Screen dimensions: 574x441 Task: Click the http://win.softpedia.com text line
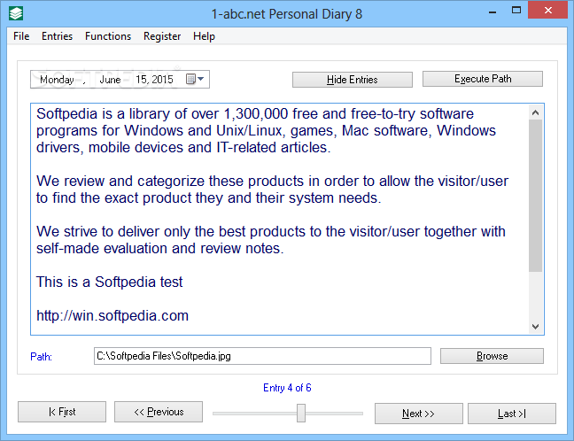pyautogui.click(x=112, y=315)
